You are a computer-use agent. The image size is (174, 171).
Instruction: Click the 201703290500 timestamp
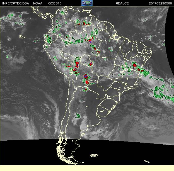(160, 3)
